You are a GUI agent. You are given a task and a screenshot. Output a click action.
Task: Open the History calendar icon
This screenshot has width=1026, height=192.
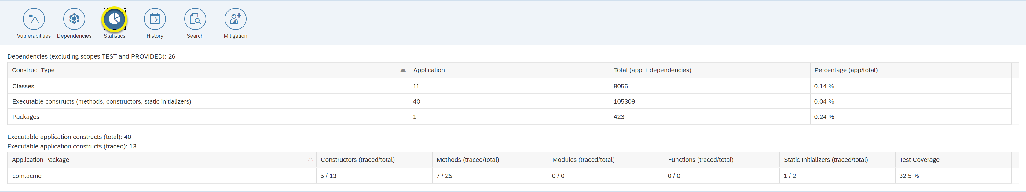(155, 19)
